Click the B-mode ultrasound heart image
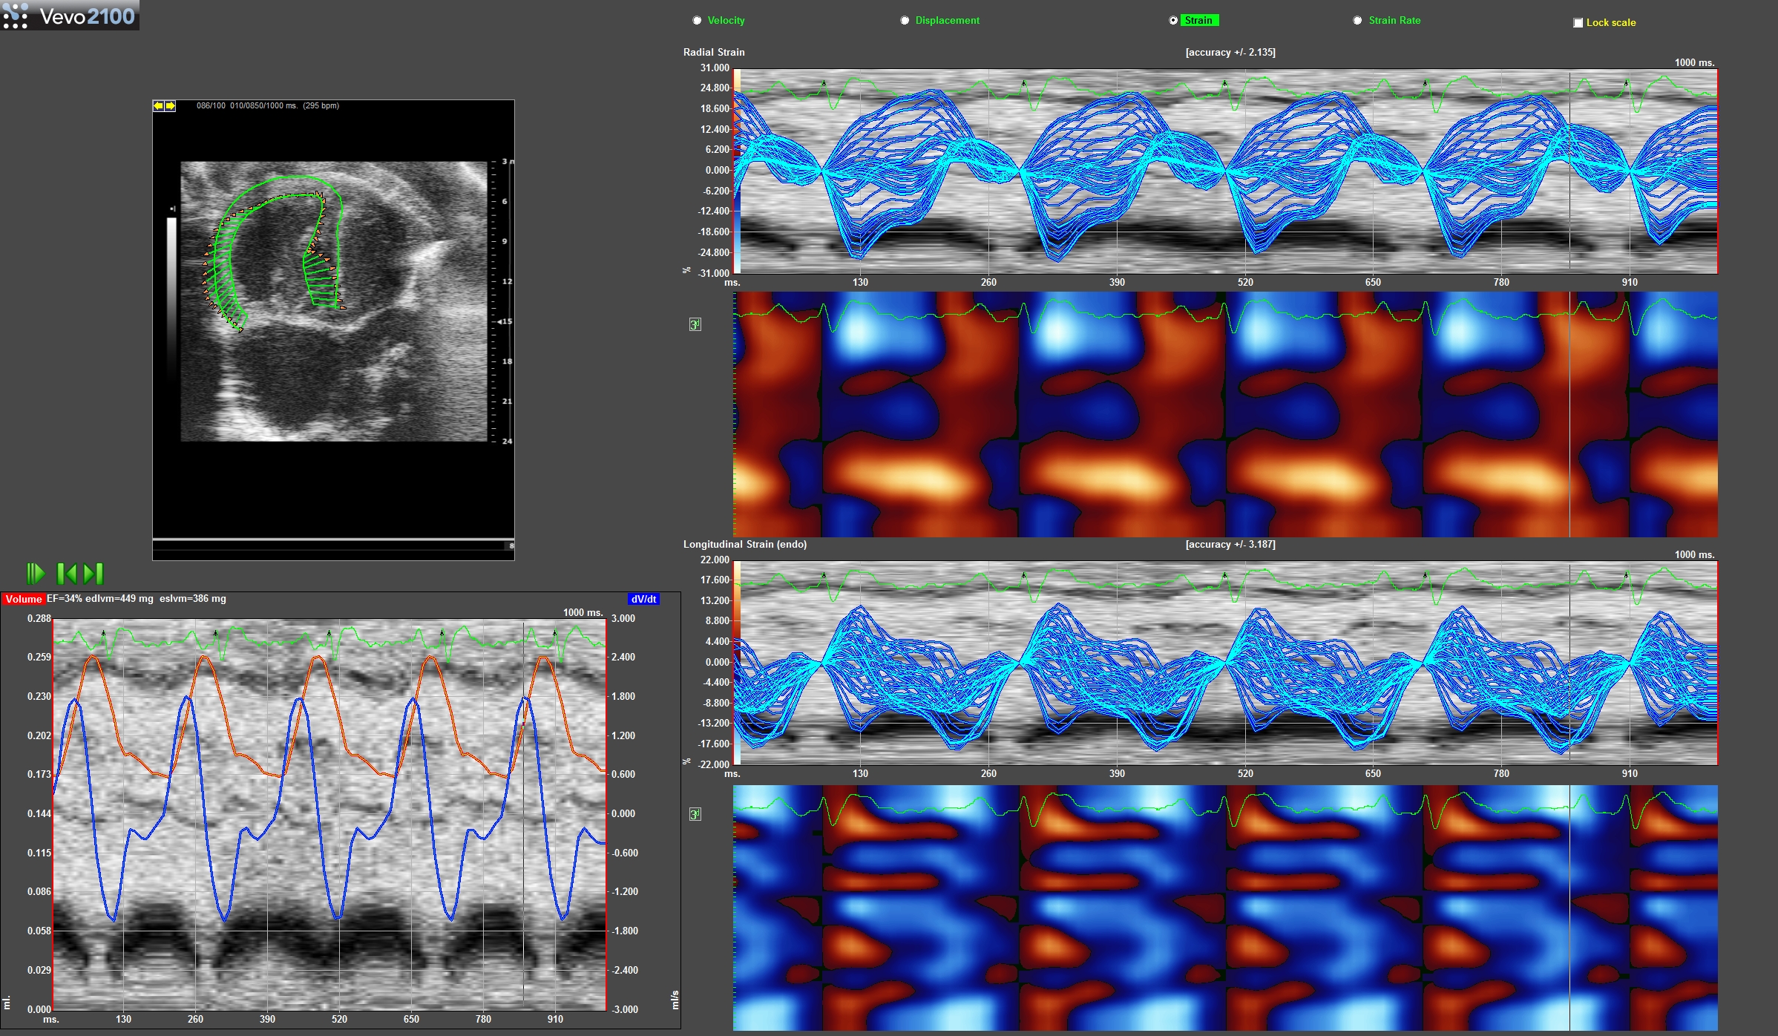1778x1036 pixels. pos(334,301)
